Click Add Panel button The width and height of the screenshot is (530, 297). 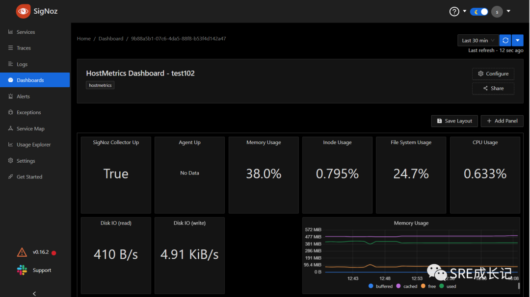pyautogui.click(x=502, y=121)
